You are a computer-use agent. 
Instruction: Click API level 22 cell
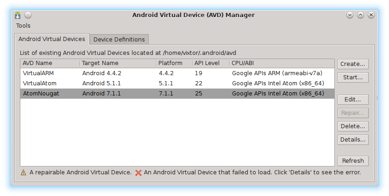199,83
